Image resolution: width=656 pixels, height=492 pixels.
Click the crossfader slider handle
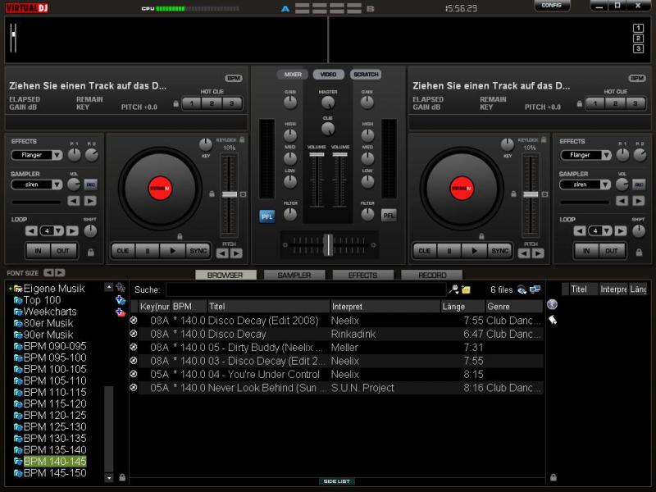coord(328,244)
